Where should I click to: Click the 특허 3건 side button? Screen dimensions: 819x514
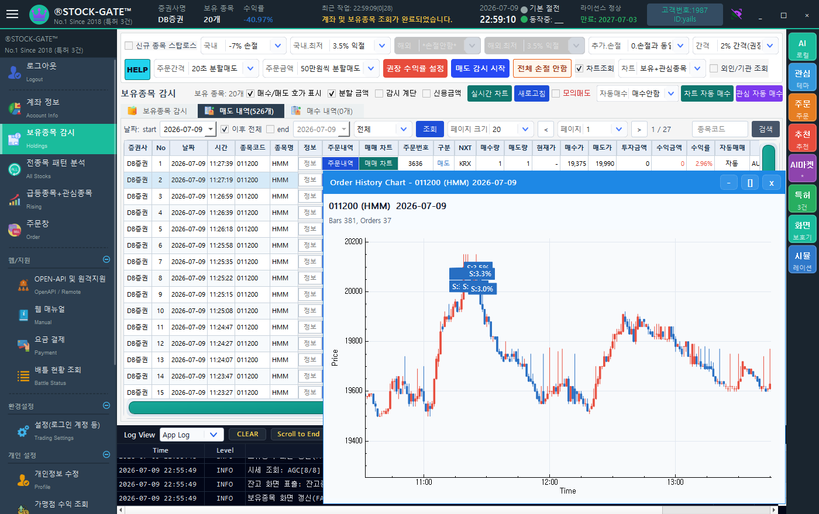802,200
